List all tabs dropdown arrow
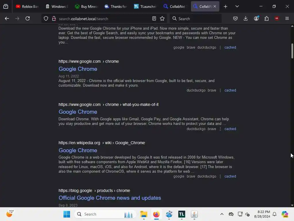The height and width of the screenshot is (221, 294). [237, 7]
